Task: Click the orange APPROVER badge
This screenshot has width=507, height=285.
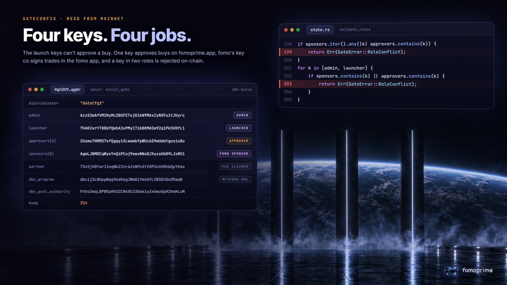Action: (x=239, y=141)
